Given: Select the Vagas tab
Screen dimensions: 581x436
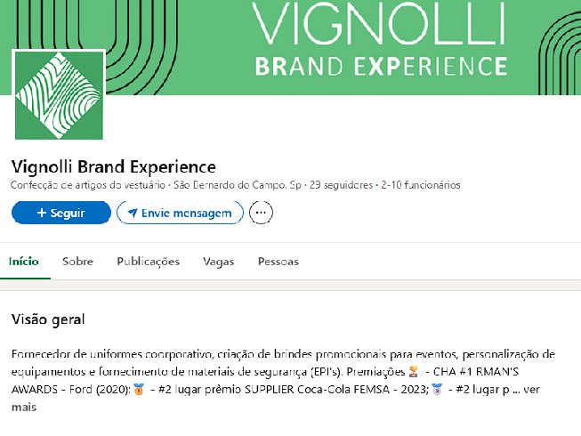Looking at the screenshot, I should click(218, 262).
